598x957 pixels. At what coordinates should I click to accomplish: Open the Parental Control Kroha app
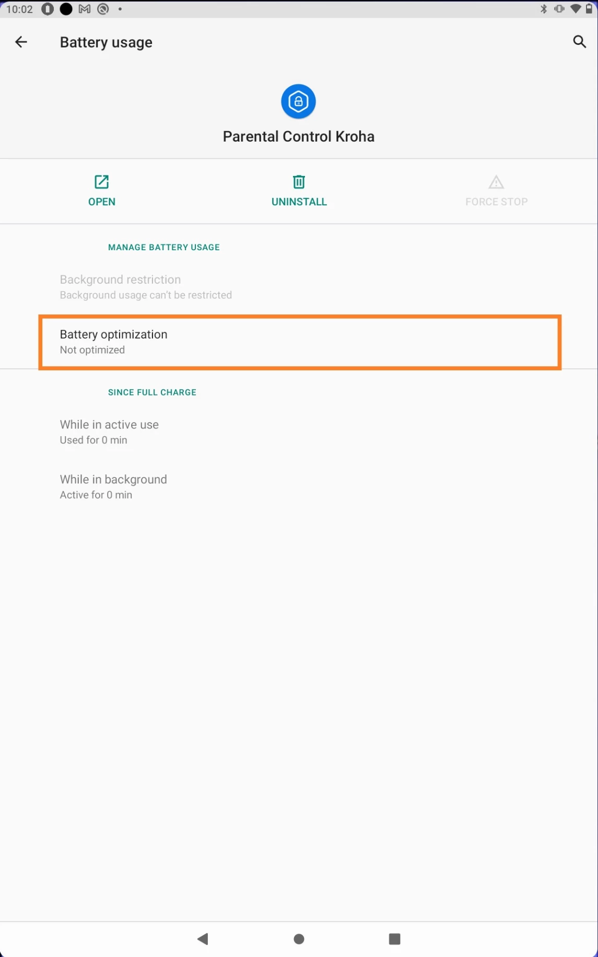point(101,191)
